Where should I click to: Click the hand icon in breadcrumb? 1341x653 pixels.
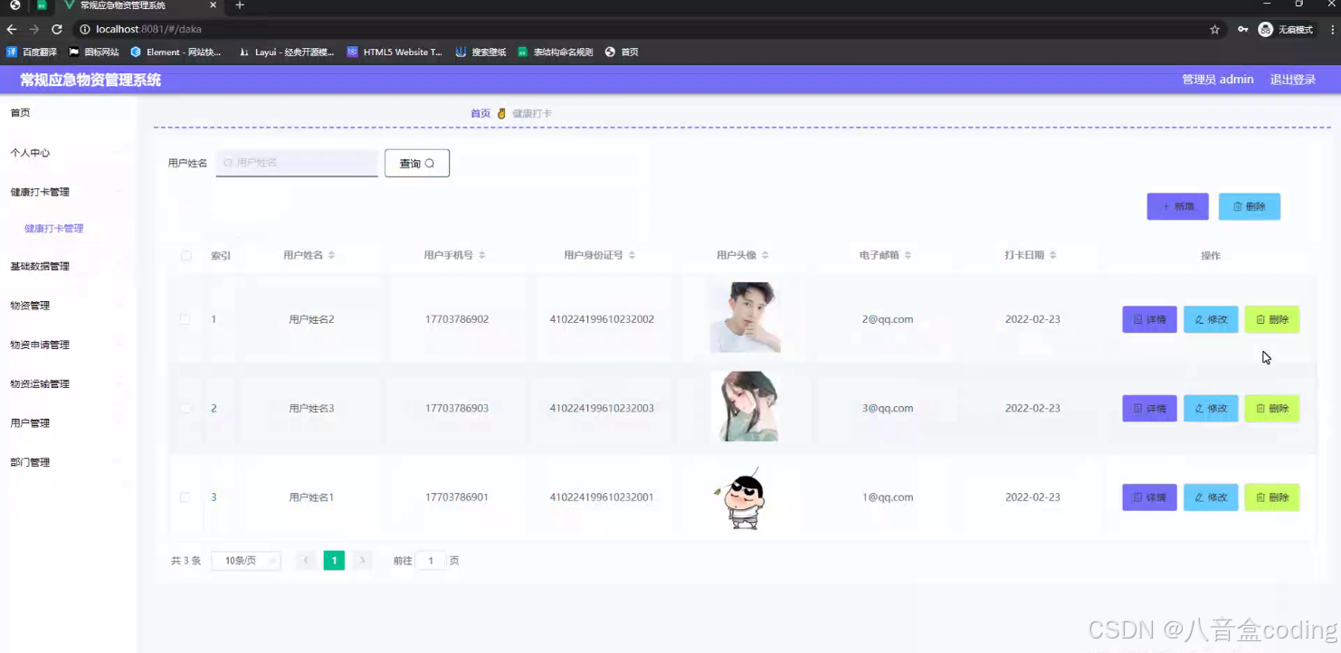(501, 114)
